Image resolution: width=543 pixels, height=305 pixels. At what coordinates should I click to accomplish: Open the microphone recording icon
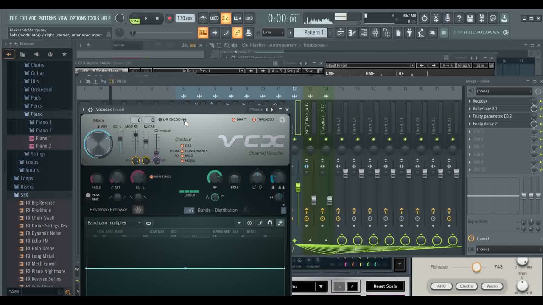point(447,18)
